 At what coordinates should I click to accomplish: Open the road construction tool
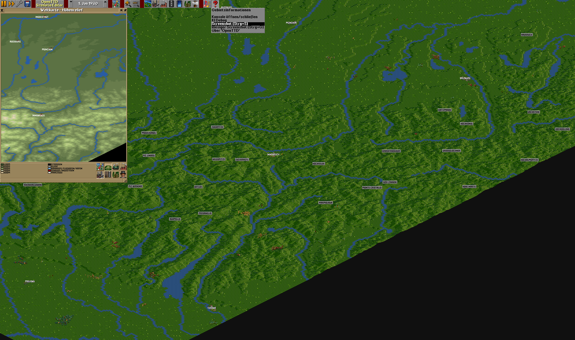point(171,4)
